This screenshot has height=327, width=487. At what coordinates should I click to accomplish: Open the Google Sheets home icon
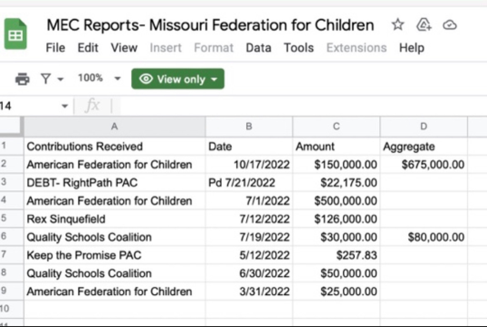coord(15,34)
